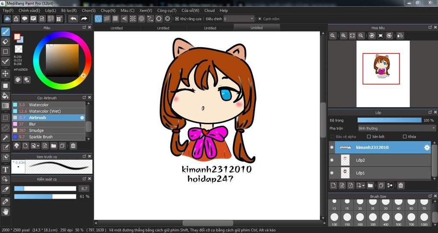Open the Cloud menu

210,11
